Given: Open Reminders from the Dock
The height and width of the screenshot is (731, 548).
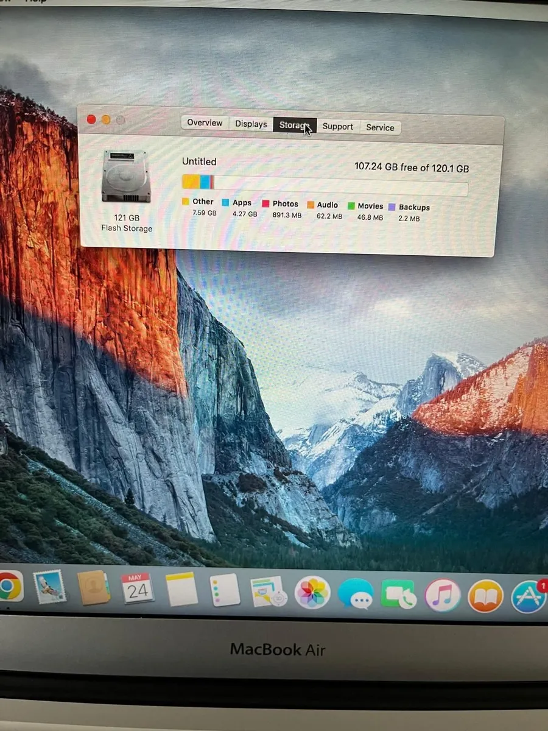Looking at the screenshot, I should click(x=225, y=590).
